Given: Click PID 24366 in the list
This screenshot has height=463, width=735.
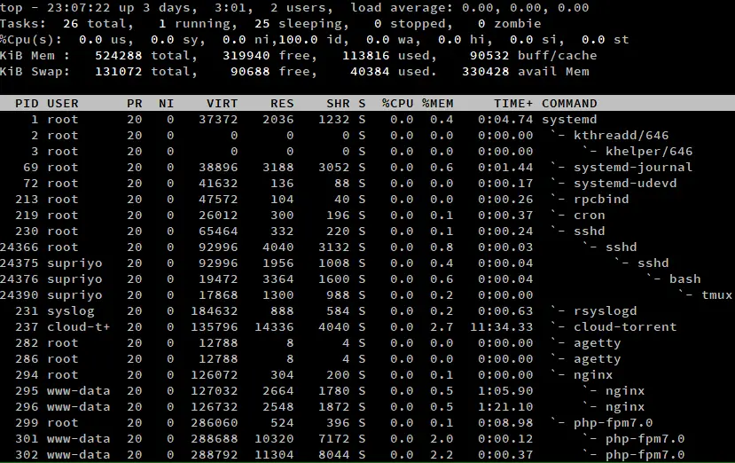Looking at the screenshot, I should coord(20,247).
